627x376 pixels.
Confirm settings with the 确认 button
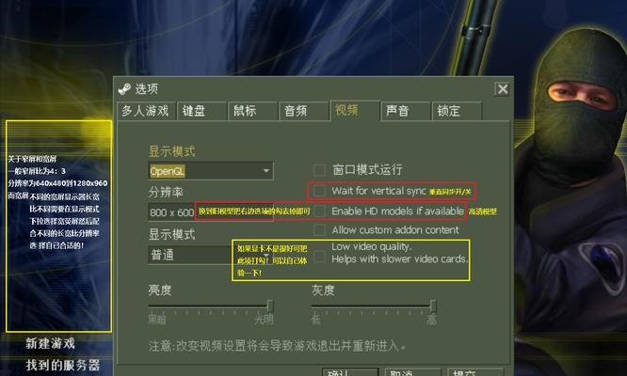350,372
